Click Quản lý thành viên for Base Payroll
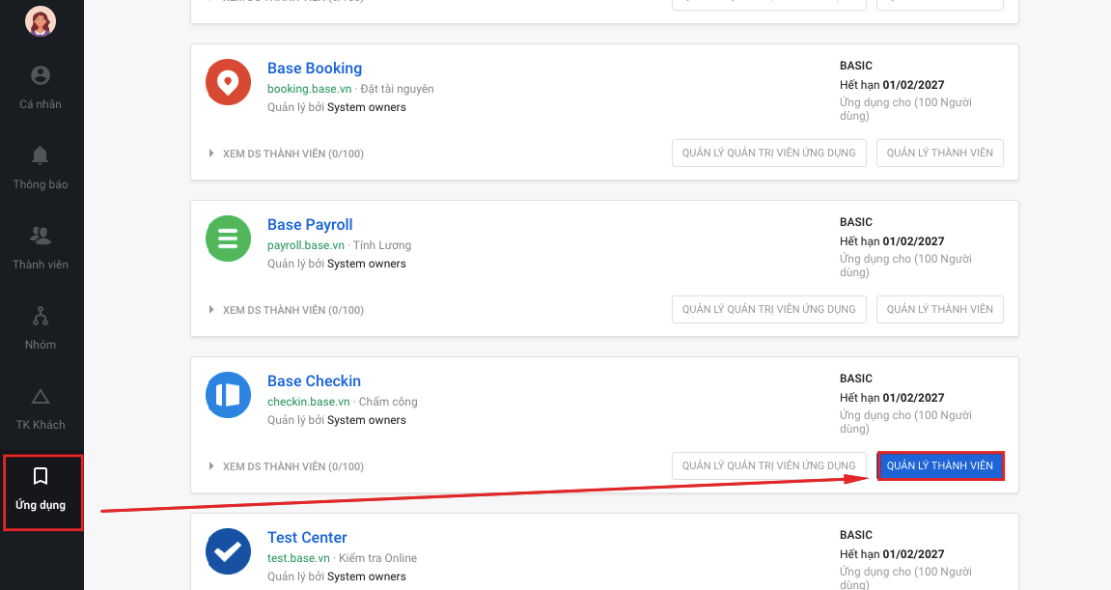1111x590 pixels. (x=939, y=309)
